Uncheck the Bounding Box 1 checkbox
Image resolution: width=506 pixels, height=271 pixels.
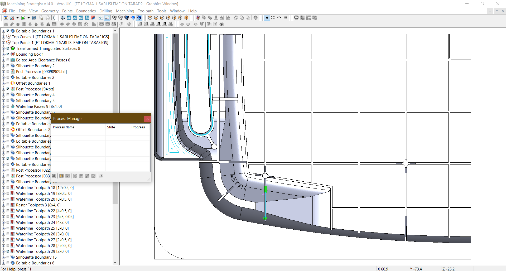(8, 54)
